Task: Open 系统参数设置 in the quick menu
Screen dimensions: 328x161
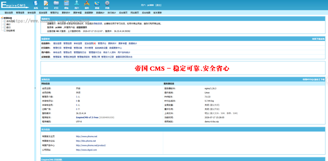Action: (x=101, y=48)
